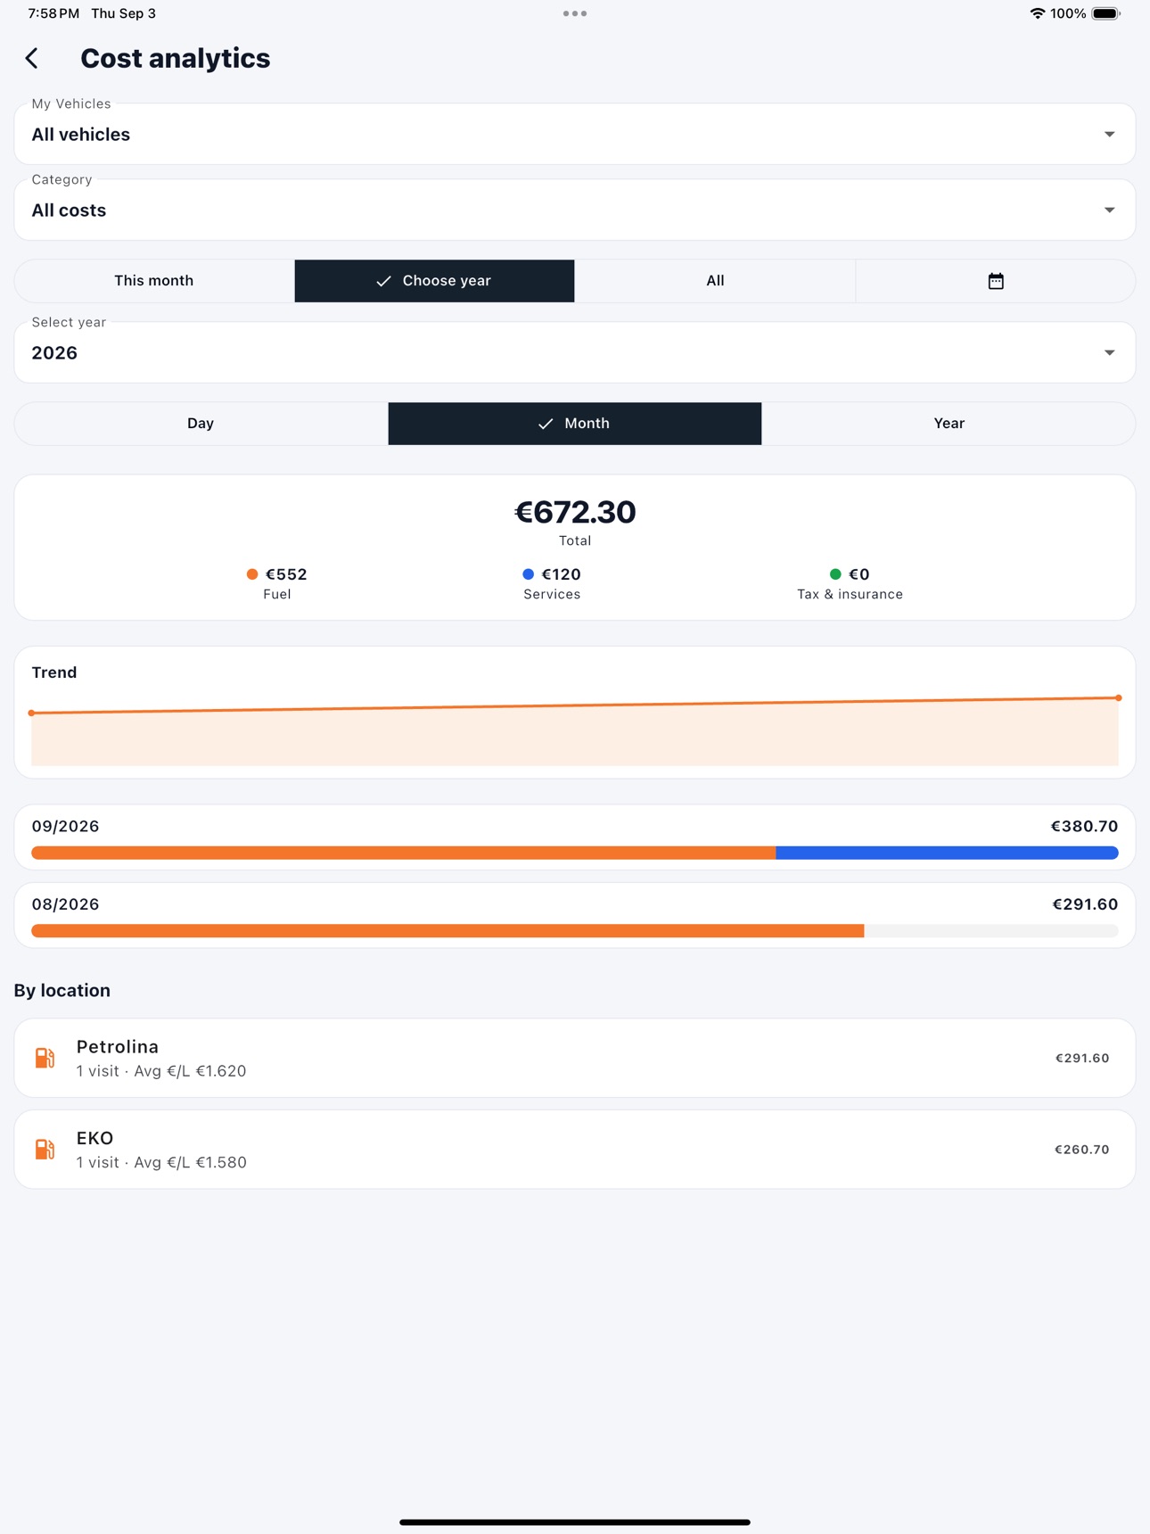This screenshot has height=1534, width=1150.
Task: Tap the Trend chart area
Action: click(575, 731)
